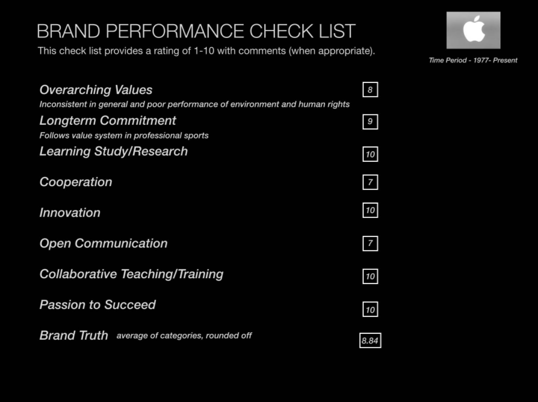Select the Overarching Values heading

(96, 90)
